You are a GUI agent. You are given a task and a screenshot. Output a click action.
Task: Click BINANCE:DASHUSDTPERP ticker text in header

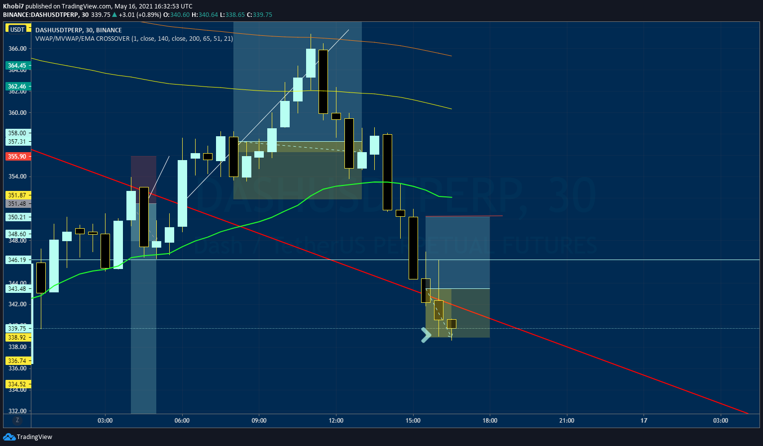coord(41,14)
